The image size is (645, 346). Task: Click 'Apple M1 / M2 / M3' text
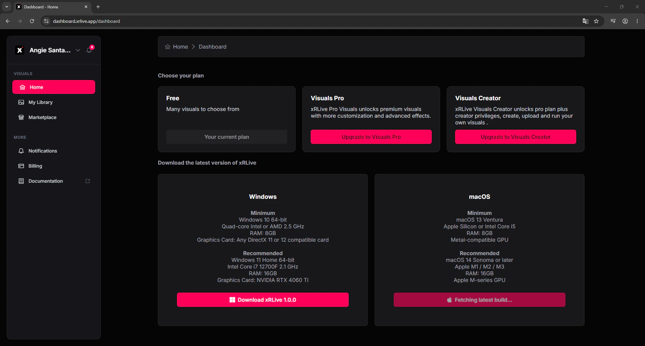click(x=479, y=267)
